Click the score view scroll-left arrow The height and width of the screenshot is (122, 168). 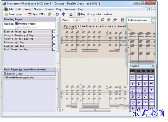point(62,110)
